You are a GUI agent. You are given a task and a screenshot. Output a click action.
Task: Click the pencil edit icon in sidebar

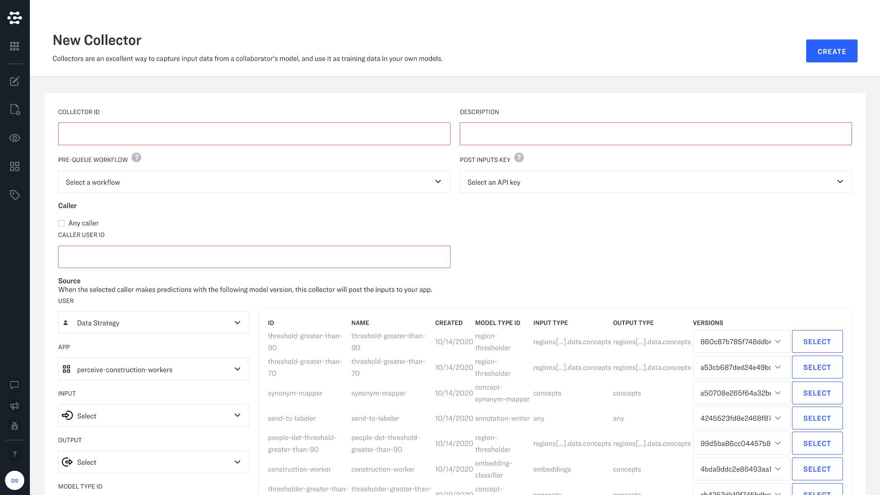15,81
